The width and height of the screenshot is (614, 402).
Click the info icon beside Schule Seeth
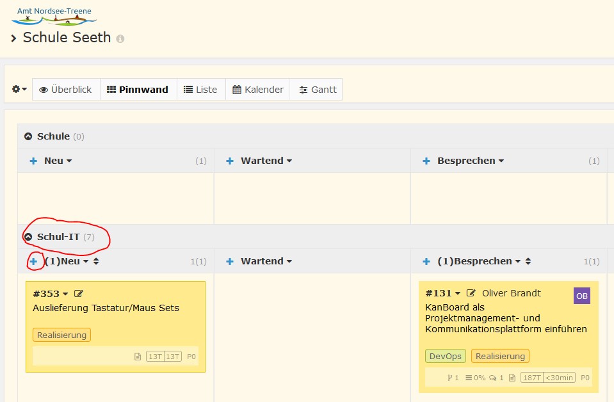pos(120,38)
